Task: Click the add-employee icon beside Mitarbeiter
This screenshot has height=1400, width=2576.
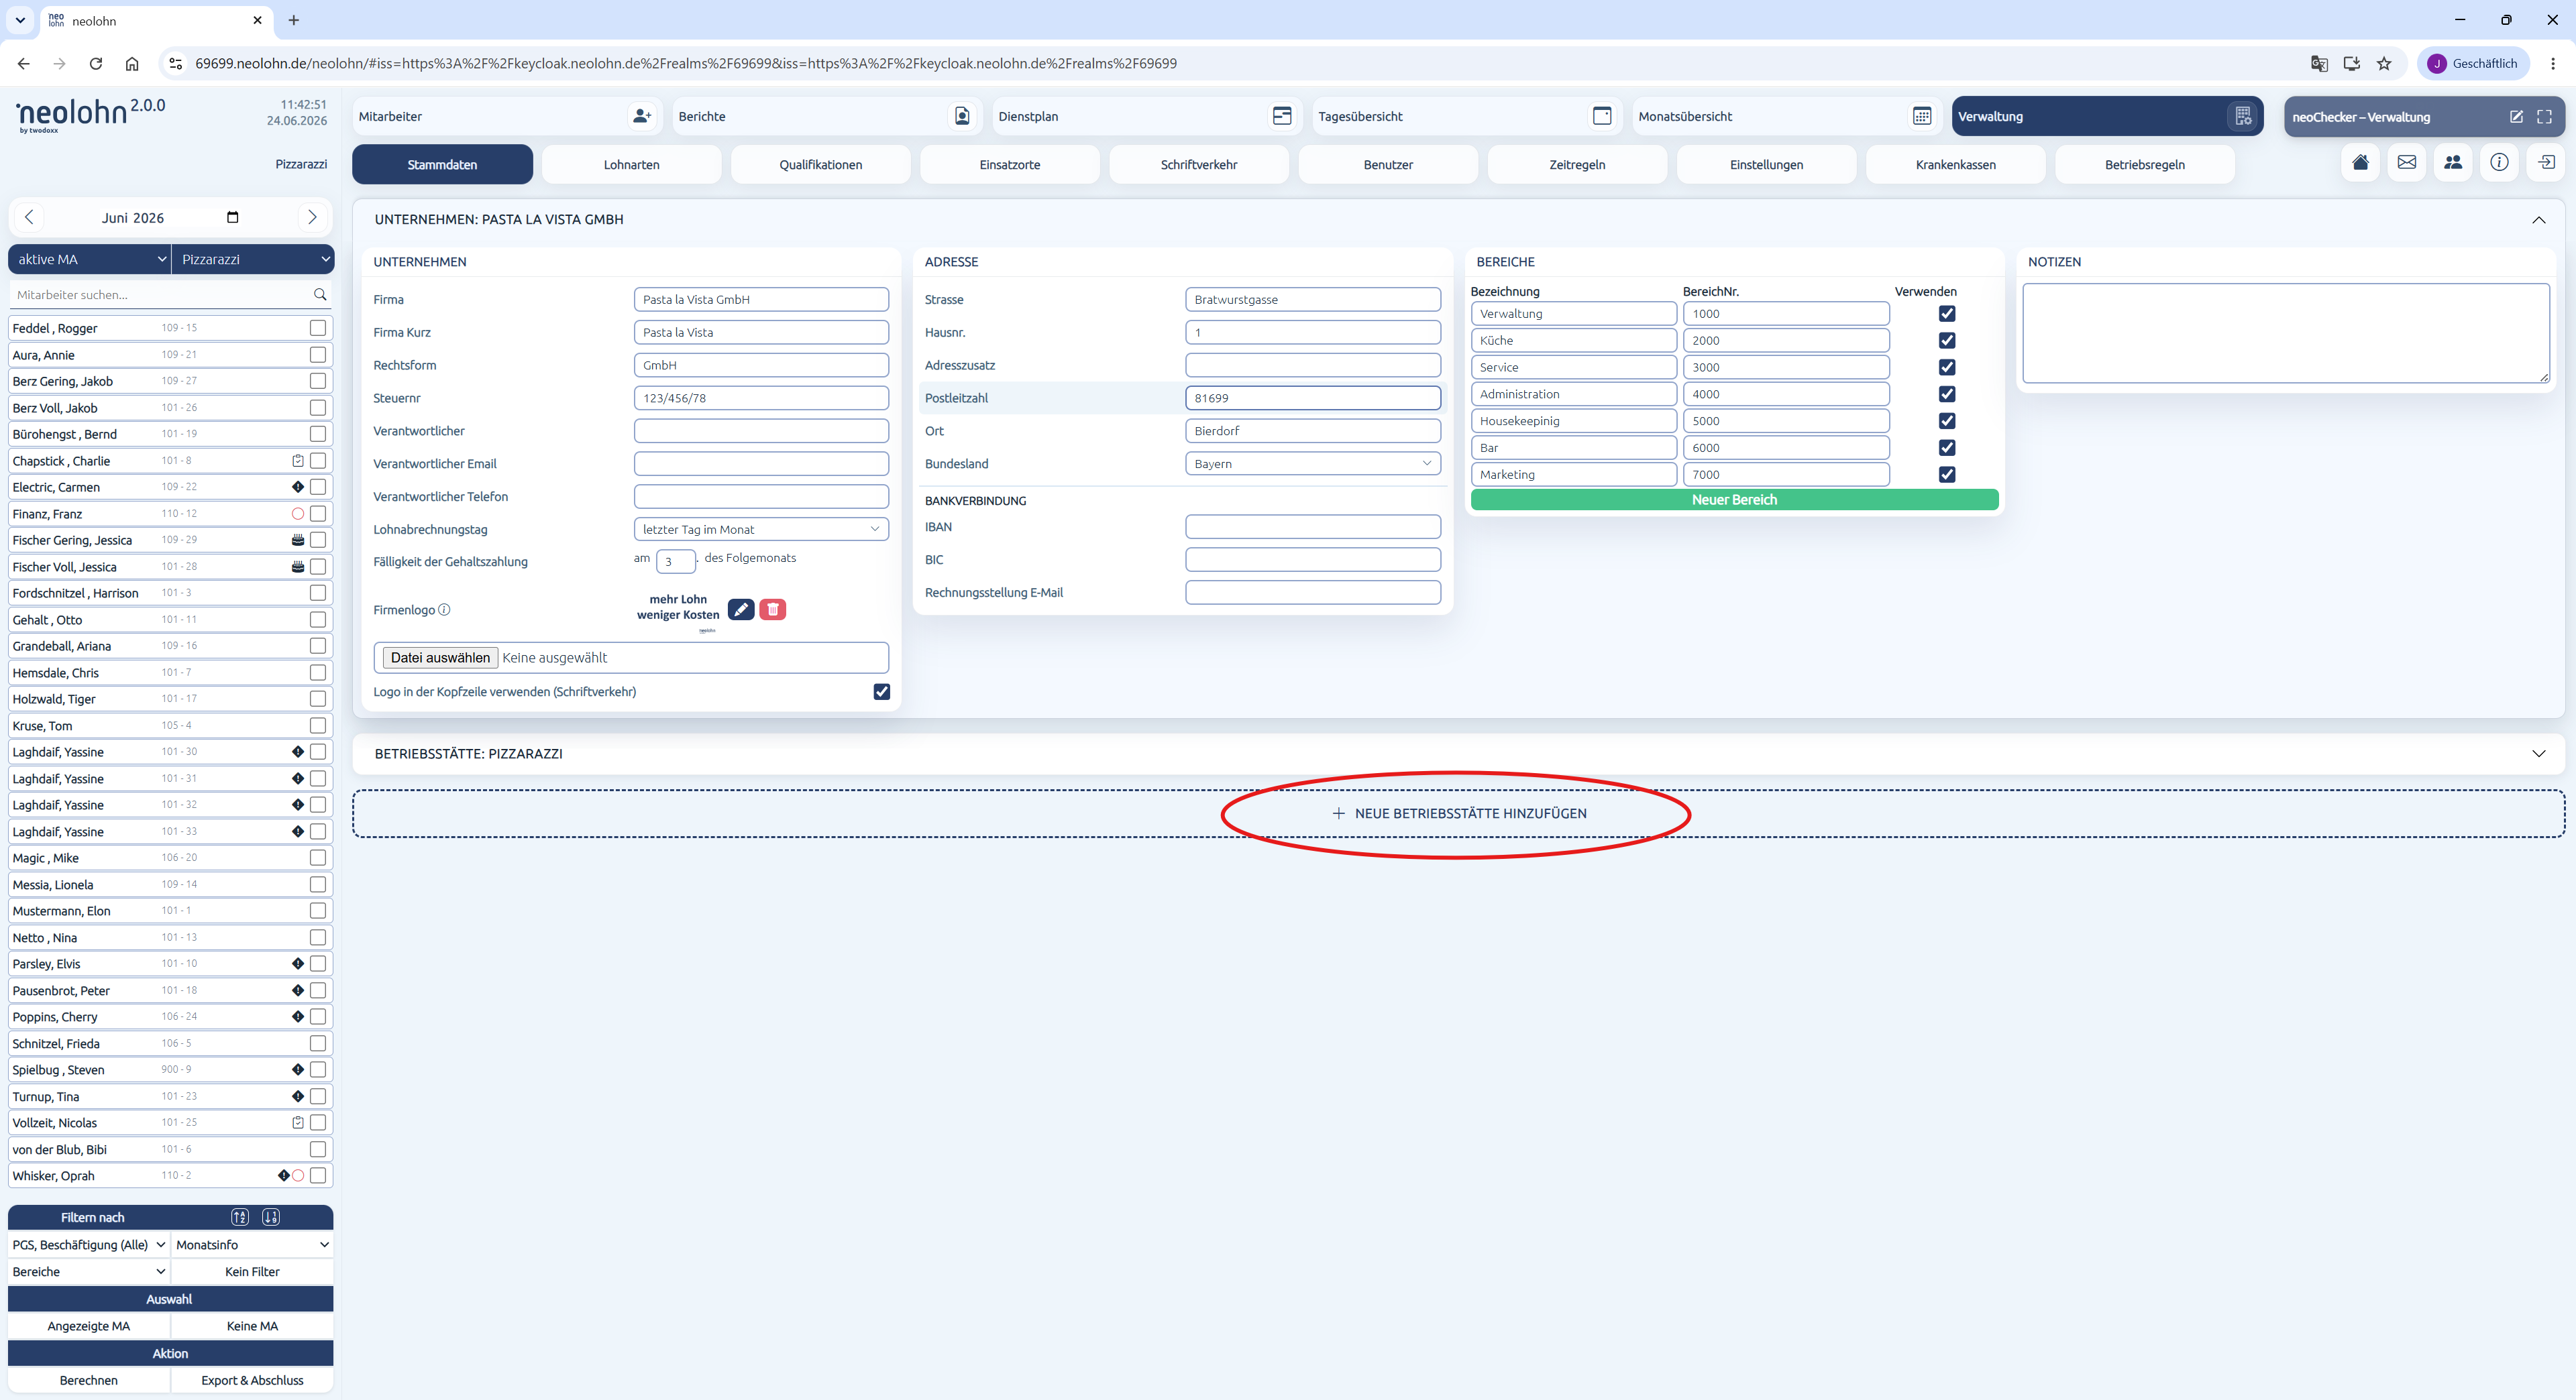Action: point(642,116)
